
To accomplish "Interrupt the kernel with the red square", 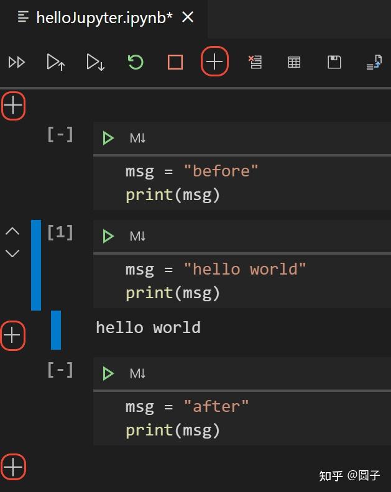I will (175, 62).
